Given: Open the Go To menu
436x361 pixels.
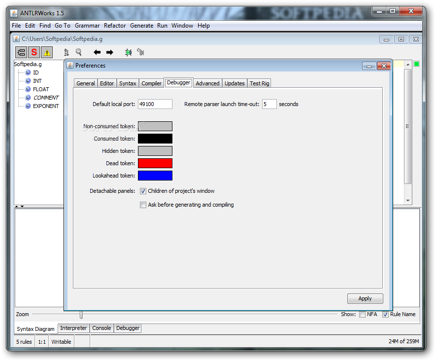Looking at the screenshot, I should pos(63,26).
